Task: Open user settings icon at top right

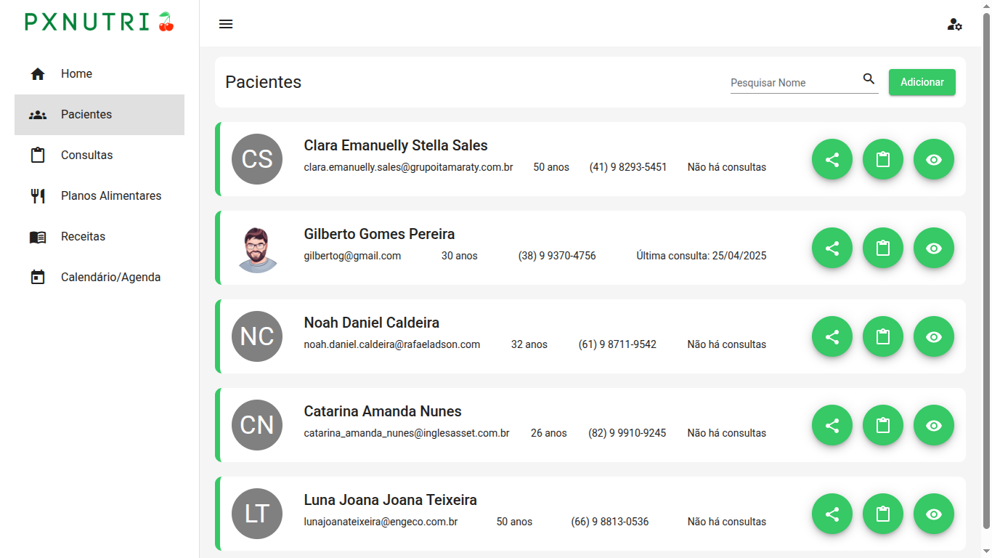Action: point(954,25)
